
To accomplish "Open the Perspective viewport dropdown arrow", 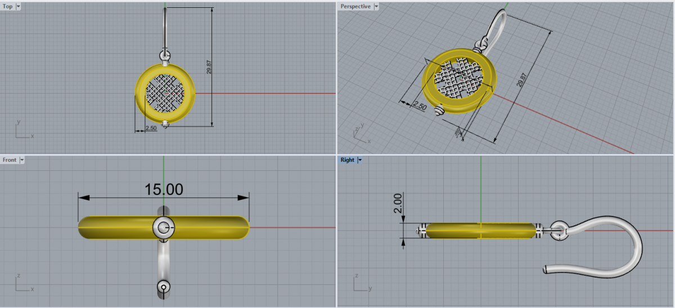I will pyautogui.click(x=376, y=6).
